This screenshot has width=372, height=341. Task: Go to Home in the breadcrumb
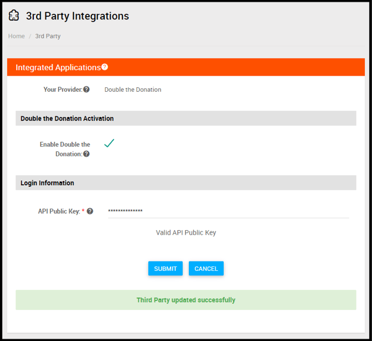(17, 36)
